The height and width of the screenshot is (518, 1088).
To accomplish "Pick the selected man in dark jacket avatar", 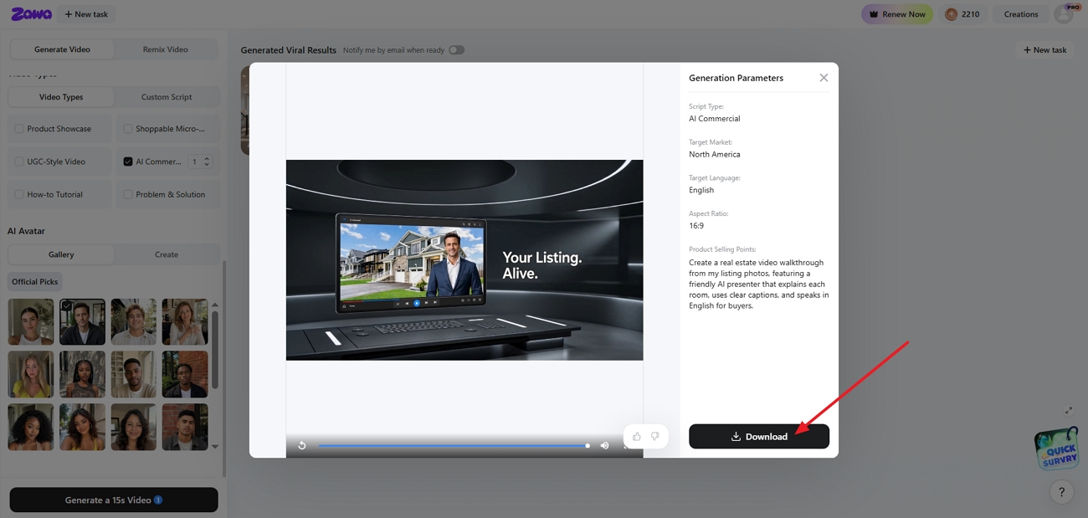I will (82, 322).
